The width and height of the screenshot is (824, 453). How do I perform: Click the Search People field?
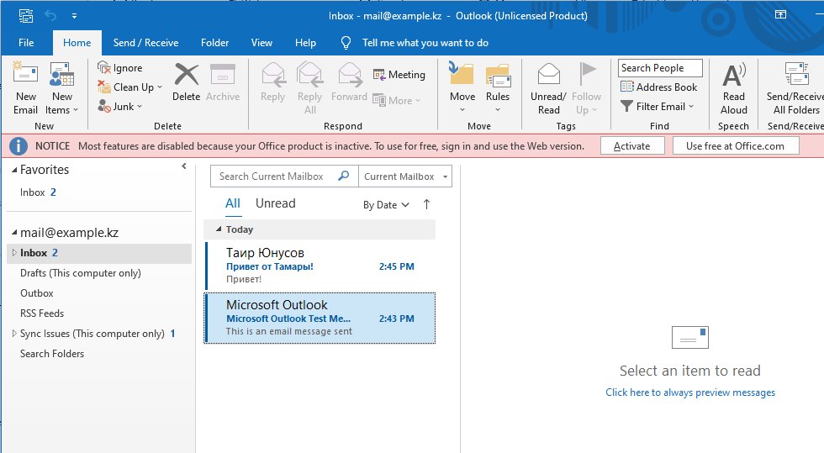coord(660,68)
